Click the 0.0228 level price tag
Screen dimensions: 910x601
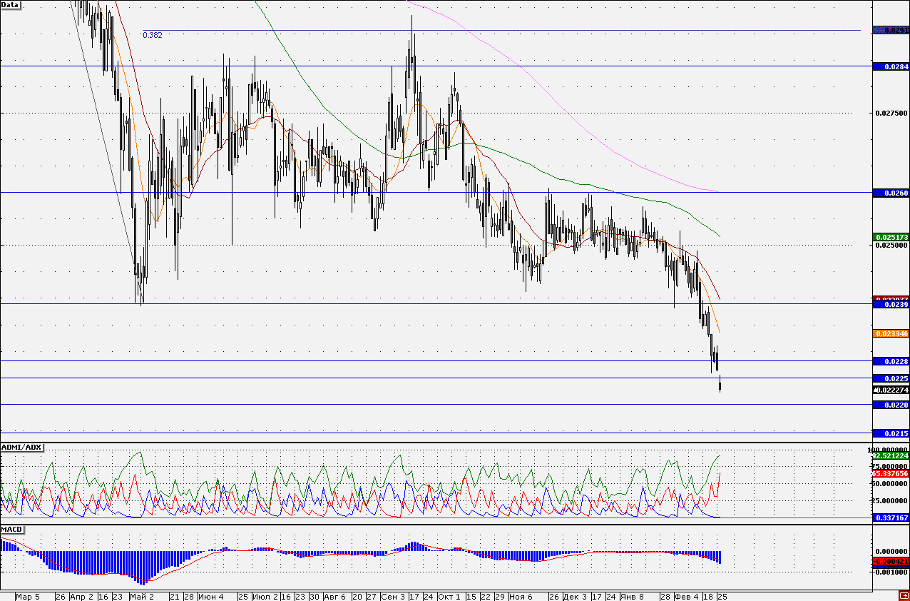point(891,363)
